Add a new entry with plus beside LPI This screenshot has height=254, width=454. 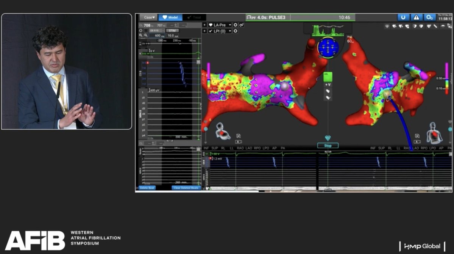(204, 31)
